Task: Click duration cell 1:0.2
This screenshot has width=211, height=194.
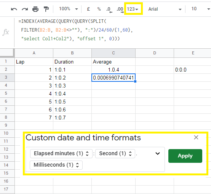Action: click(72, 78)
